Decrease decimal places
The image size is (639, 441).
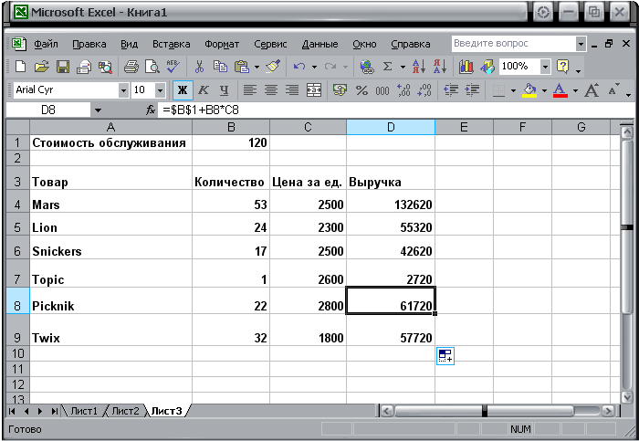point(424,90)
